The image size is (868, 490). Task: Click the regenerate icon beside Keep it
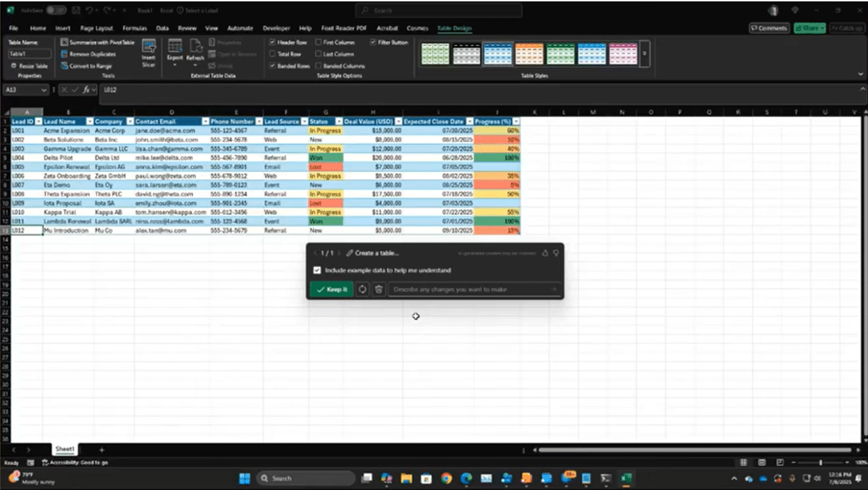pos(362,289)
